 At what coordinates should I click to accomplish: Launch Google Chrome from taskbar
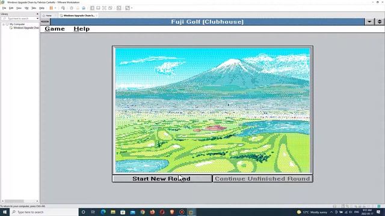(x=143, y=212)
